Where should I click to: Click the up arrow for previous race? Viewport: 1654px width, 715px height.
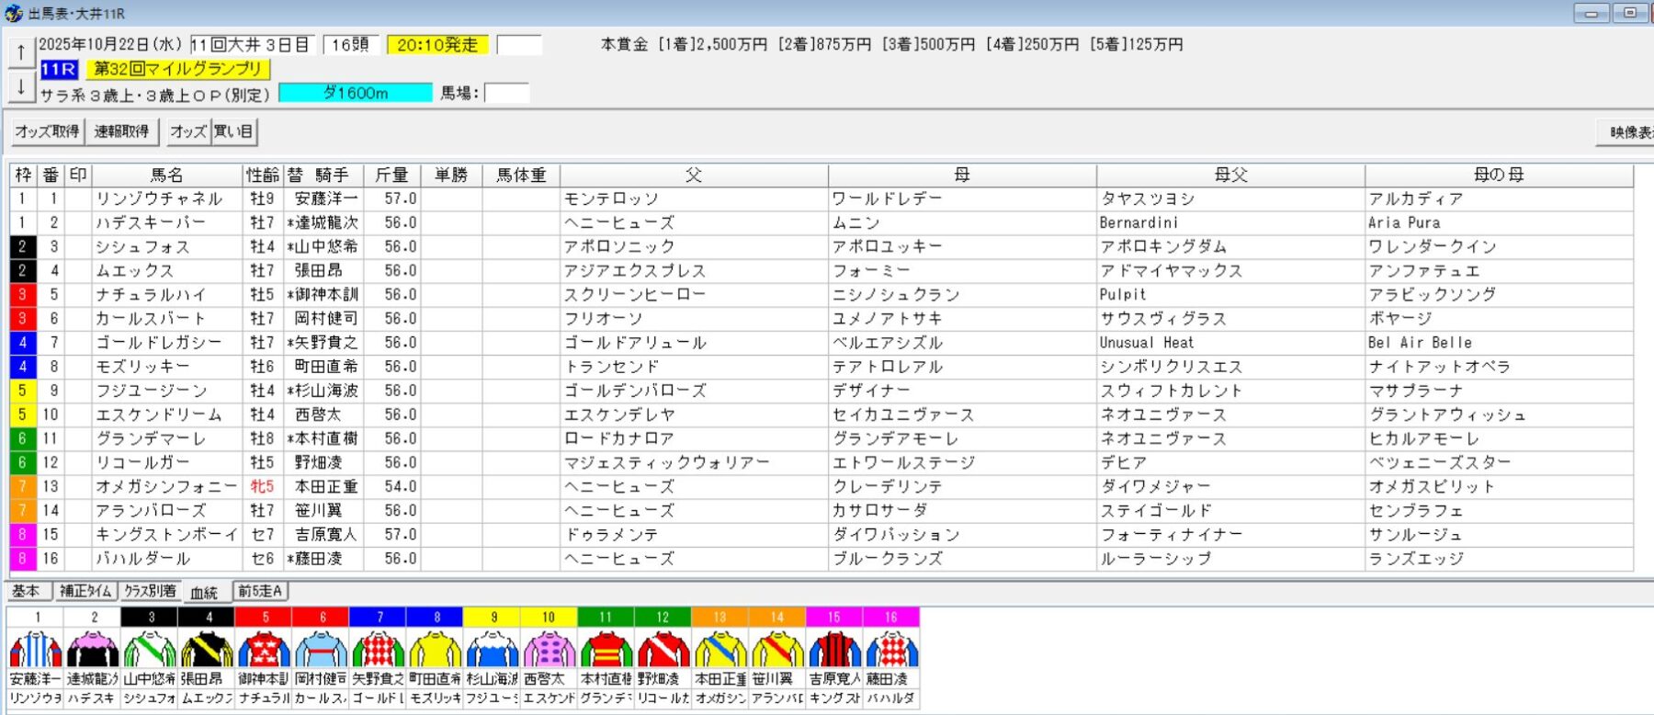20,52
